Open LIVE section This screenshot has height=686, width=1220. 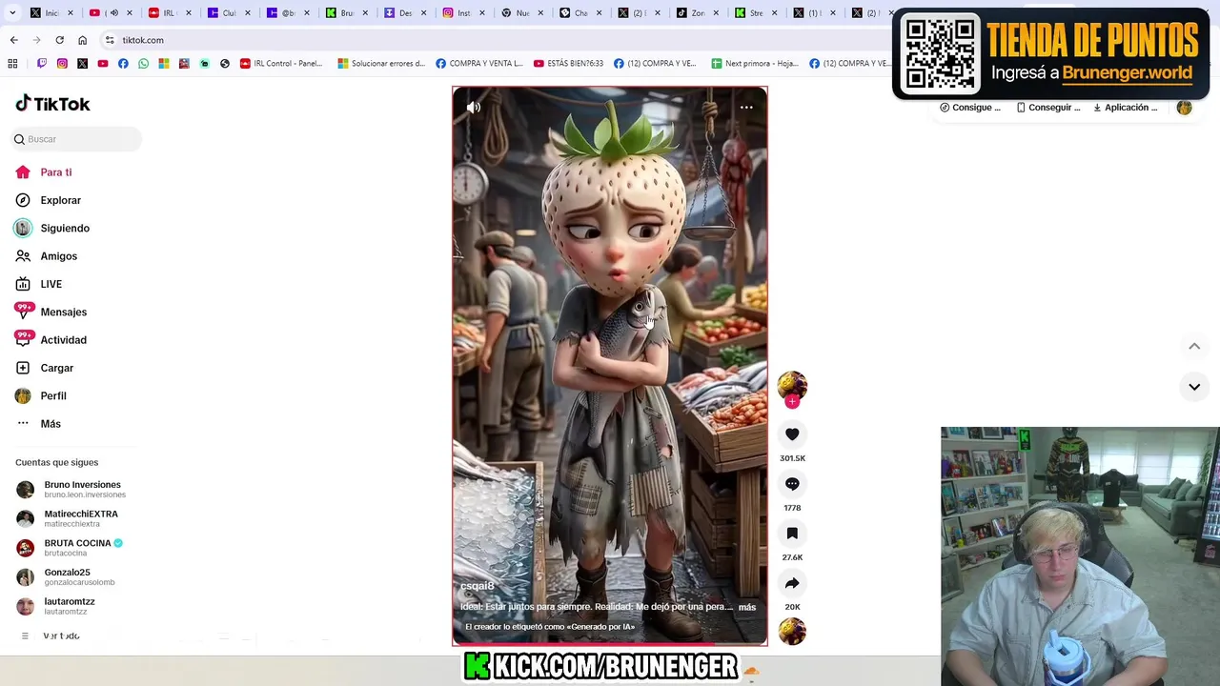tap(39, 284)
